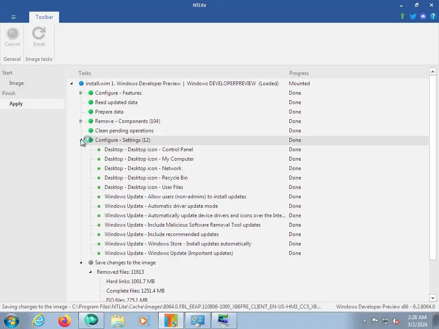Click green status dot for Configure - Features
This screenshot has width=439, height=329.
[90, 93]
